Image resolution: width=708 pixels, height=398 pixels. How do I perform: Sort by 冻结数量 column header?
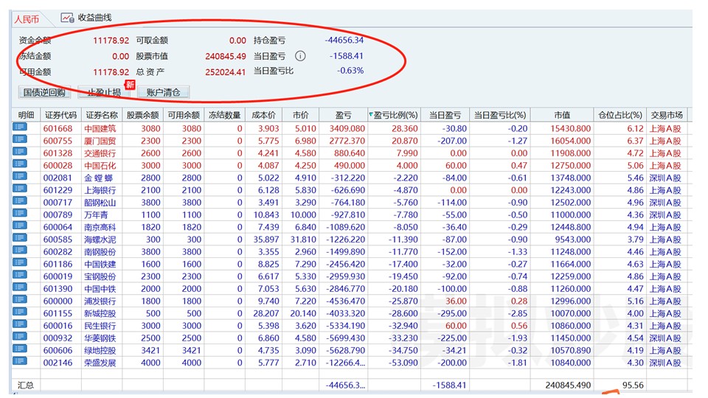click(224, 115)
